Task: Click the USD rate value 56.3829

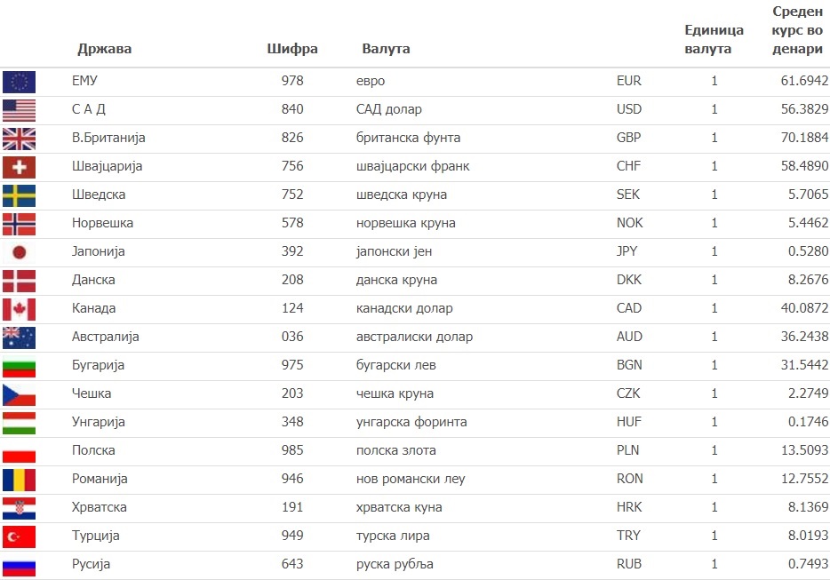Action: point(804,109)
